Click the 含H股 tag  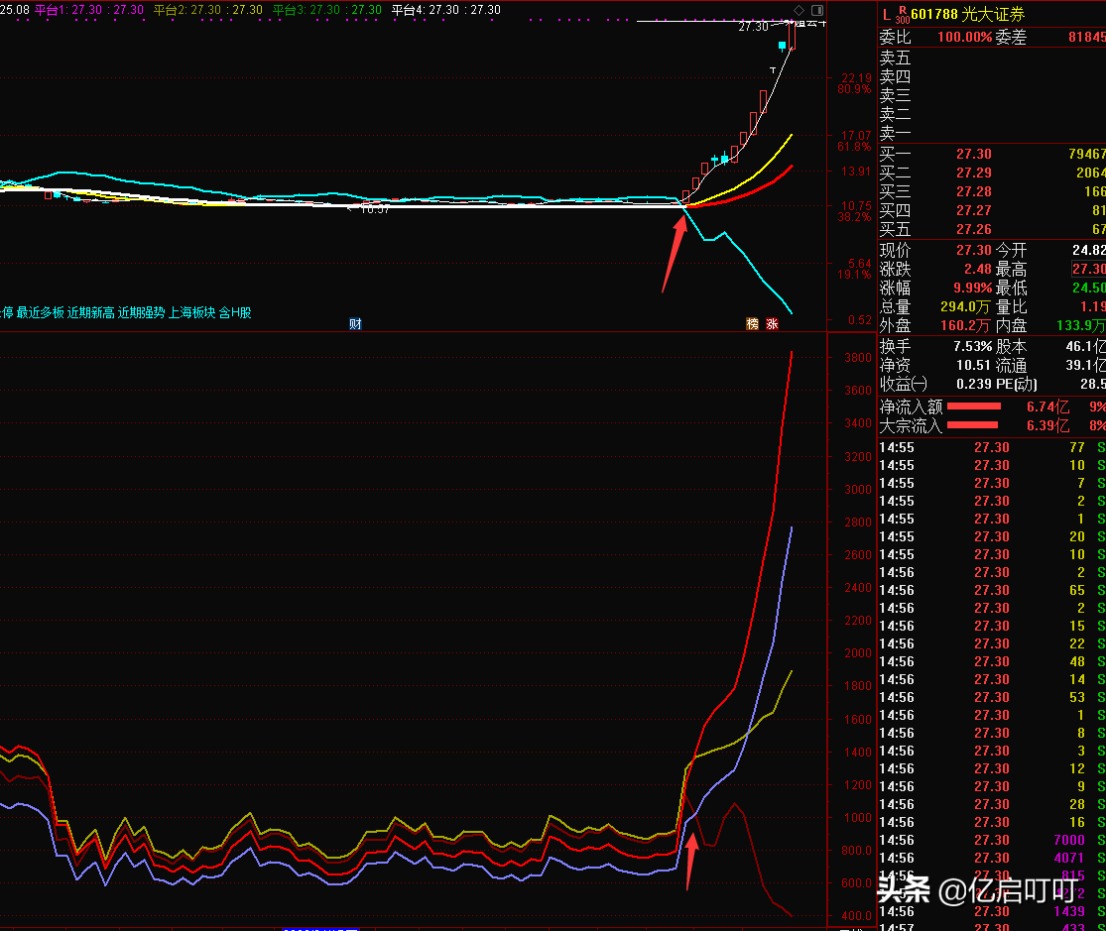(235, 312)
